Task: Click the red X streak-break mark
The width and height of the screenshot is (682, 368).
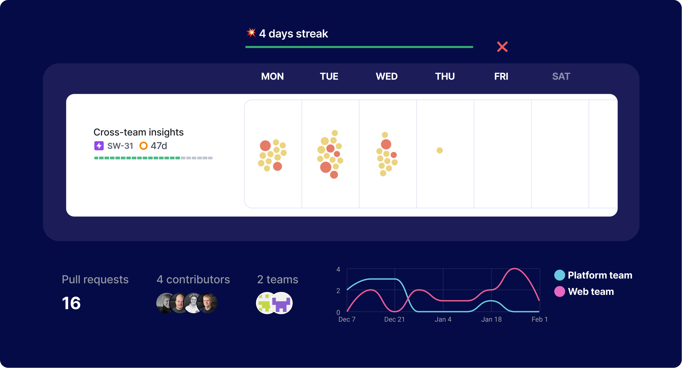Action: click(x=502, y=47)
